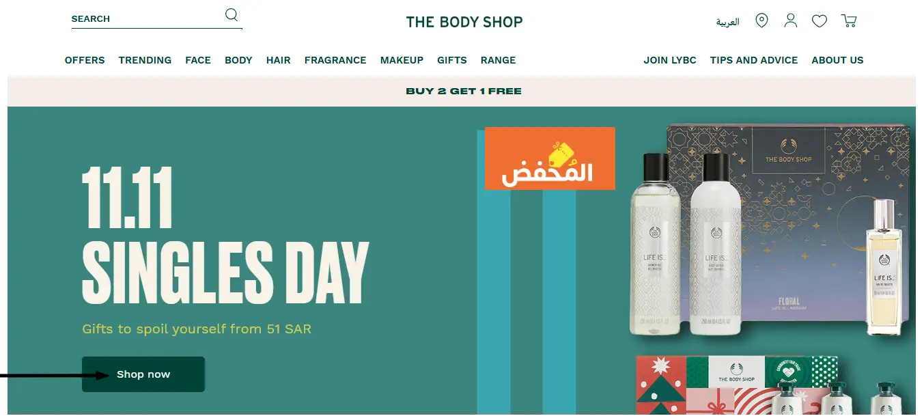Go to Join LYBC page
The image size is (924, 416).
click(x=670, y=60)
